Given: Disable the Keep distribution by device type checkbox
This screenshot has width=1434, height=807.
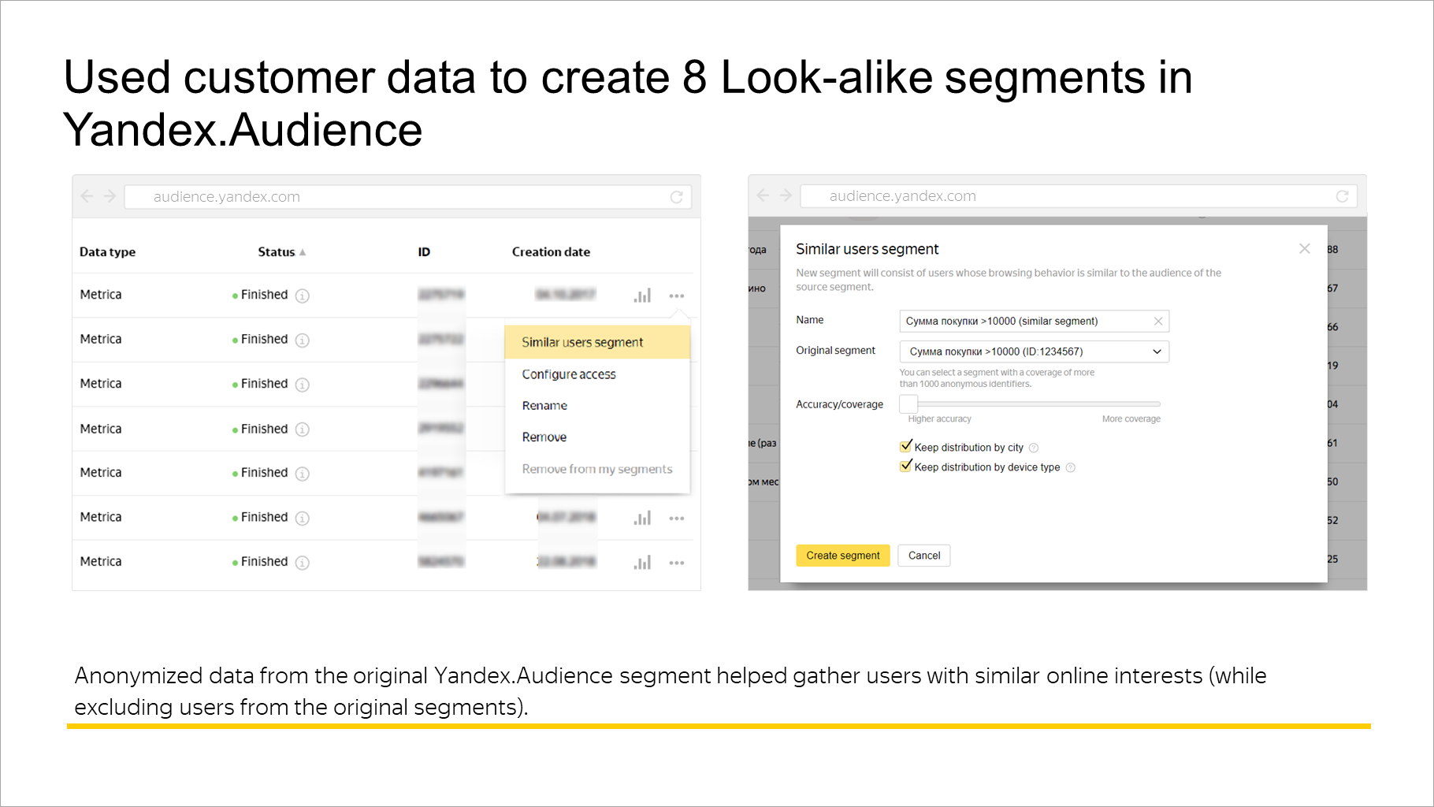Looking at the screenshot, I should click(905, 465).
